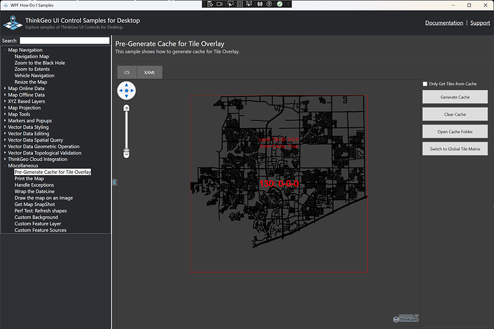Screen dimensions: 494x329
Task: Select the Vehicle Navigation sample
Action: (x=34, y=76)
